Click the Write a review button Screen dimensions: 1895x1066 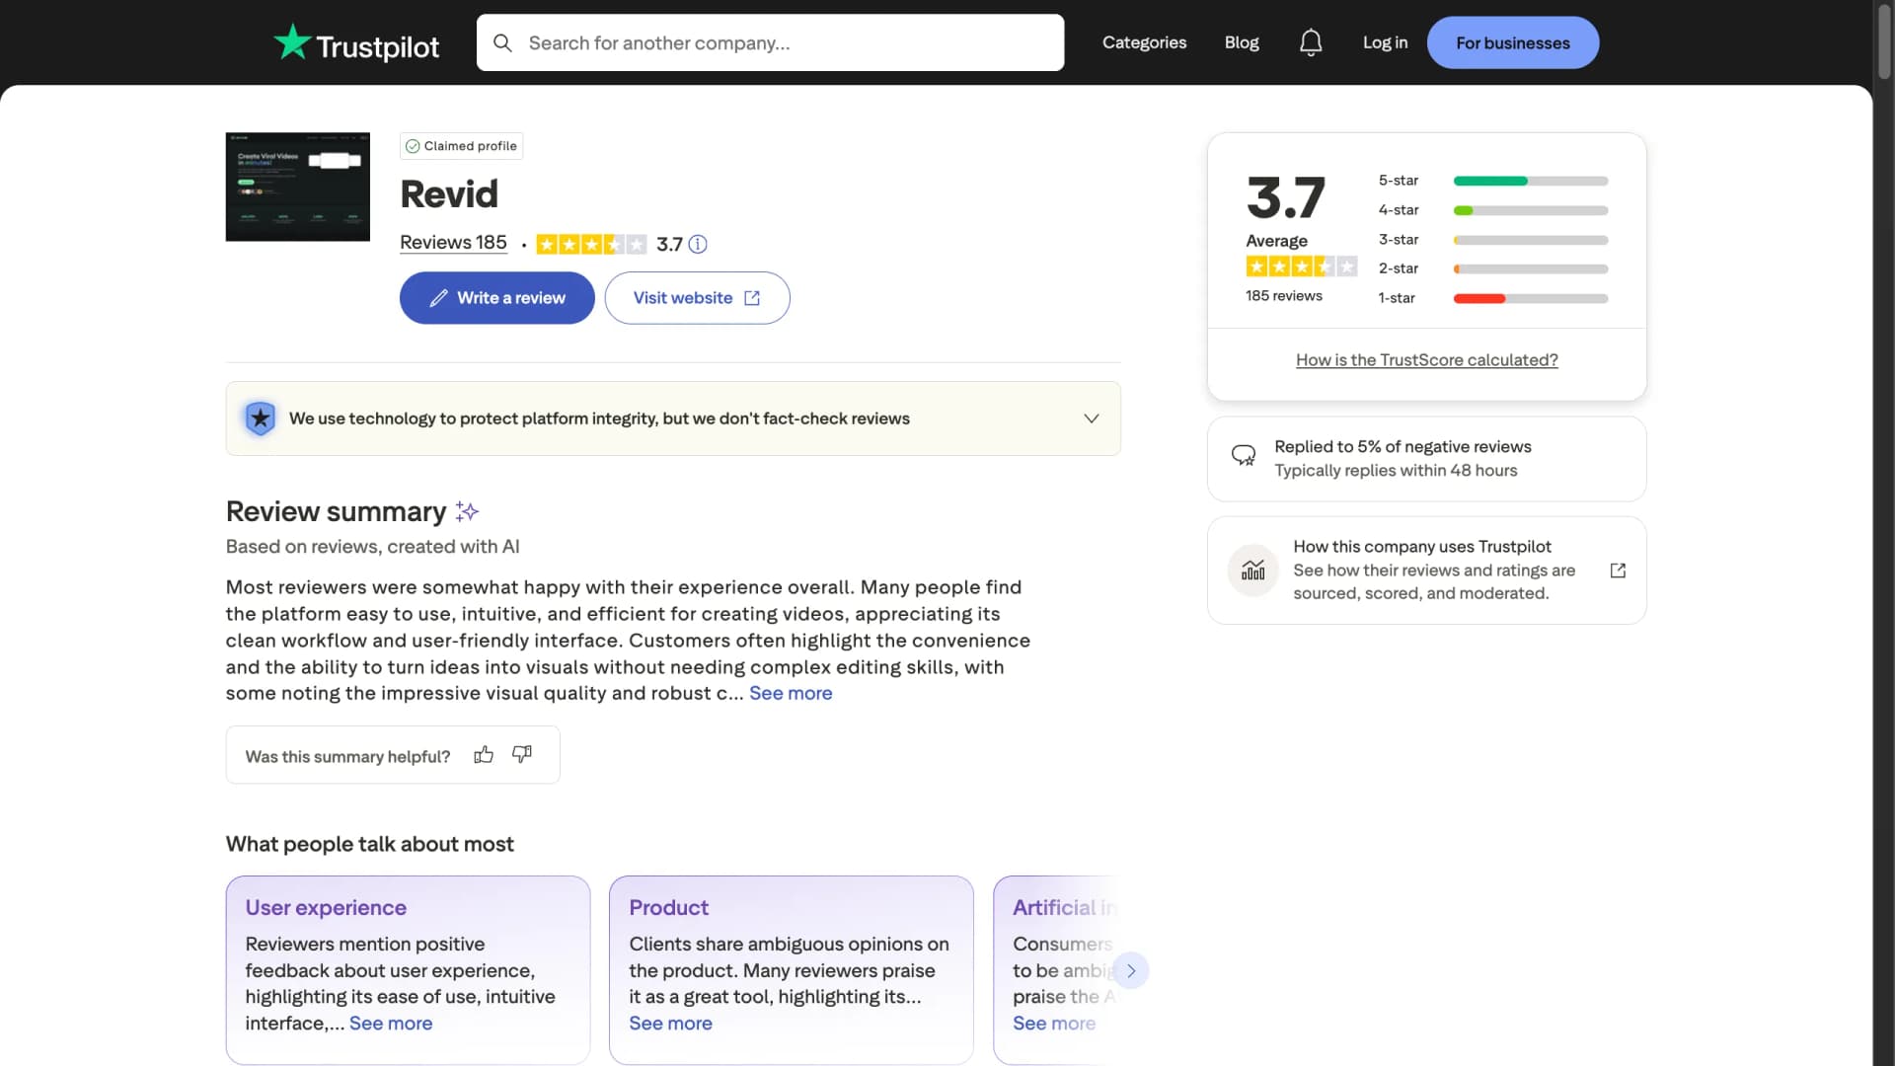pyautogui.click(x=496, y=297)
